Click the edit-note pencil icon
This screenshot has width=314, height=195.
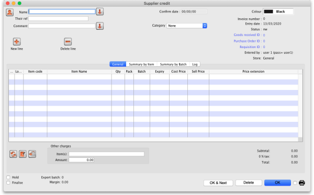(x=23, y=154)
